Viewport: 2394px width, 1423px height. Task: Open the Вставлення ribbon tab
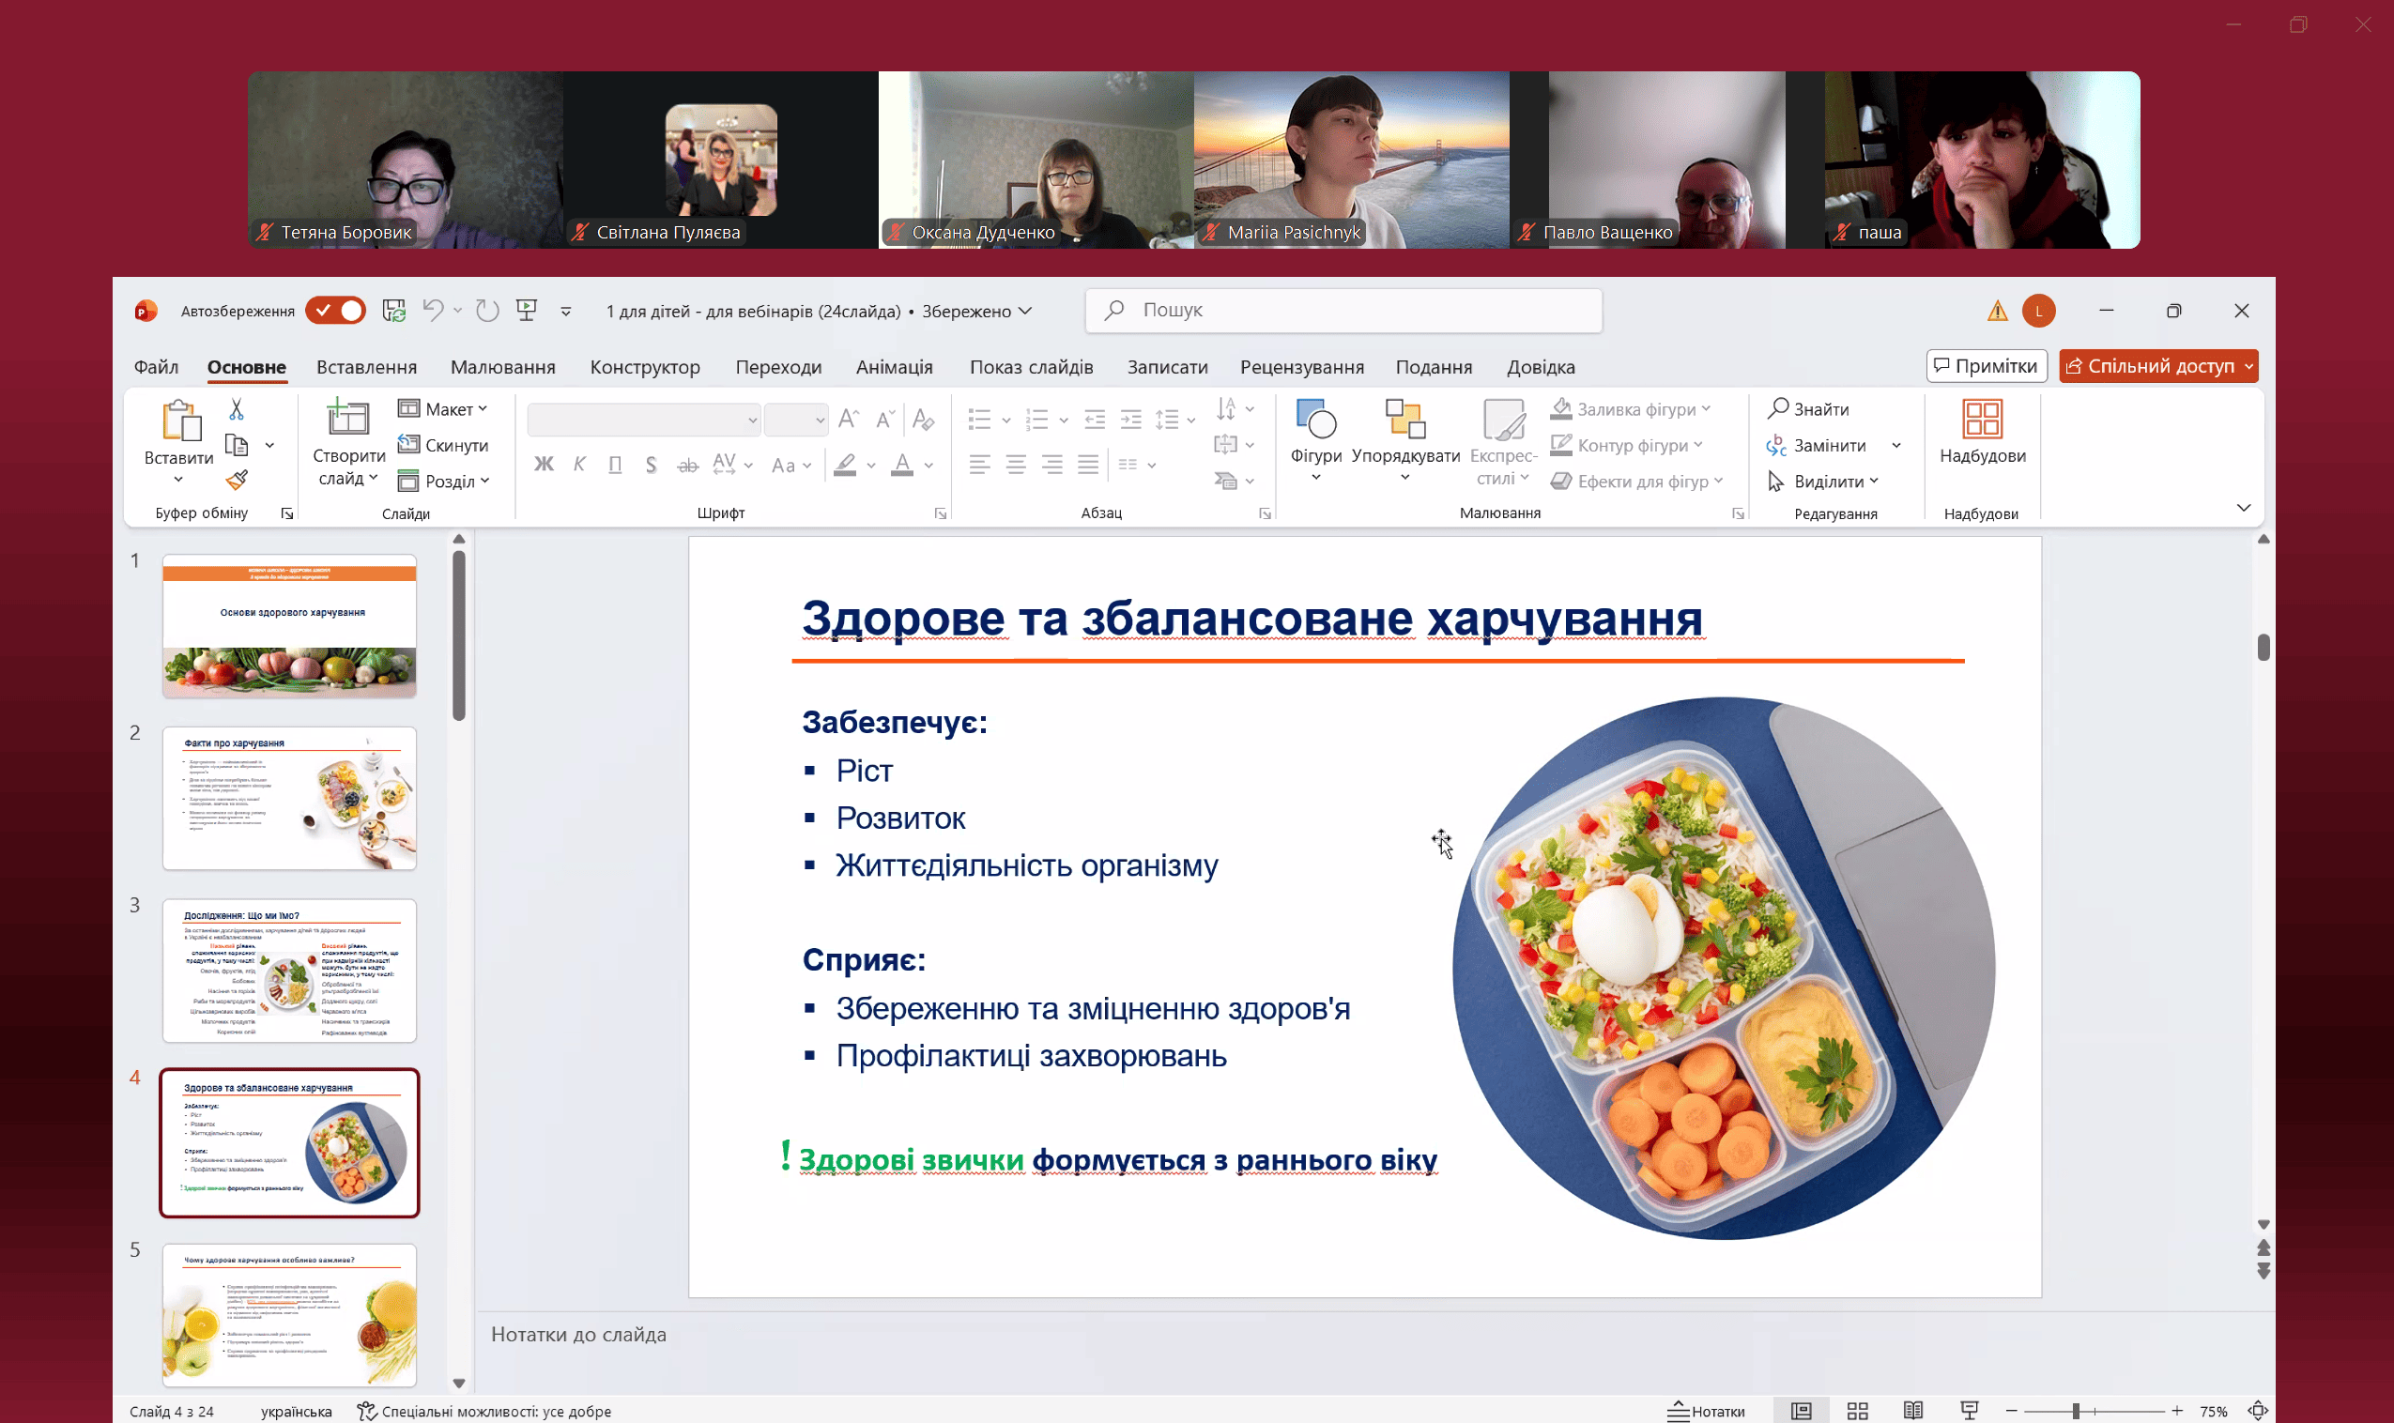[366, 367]
